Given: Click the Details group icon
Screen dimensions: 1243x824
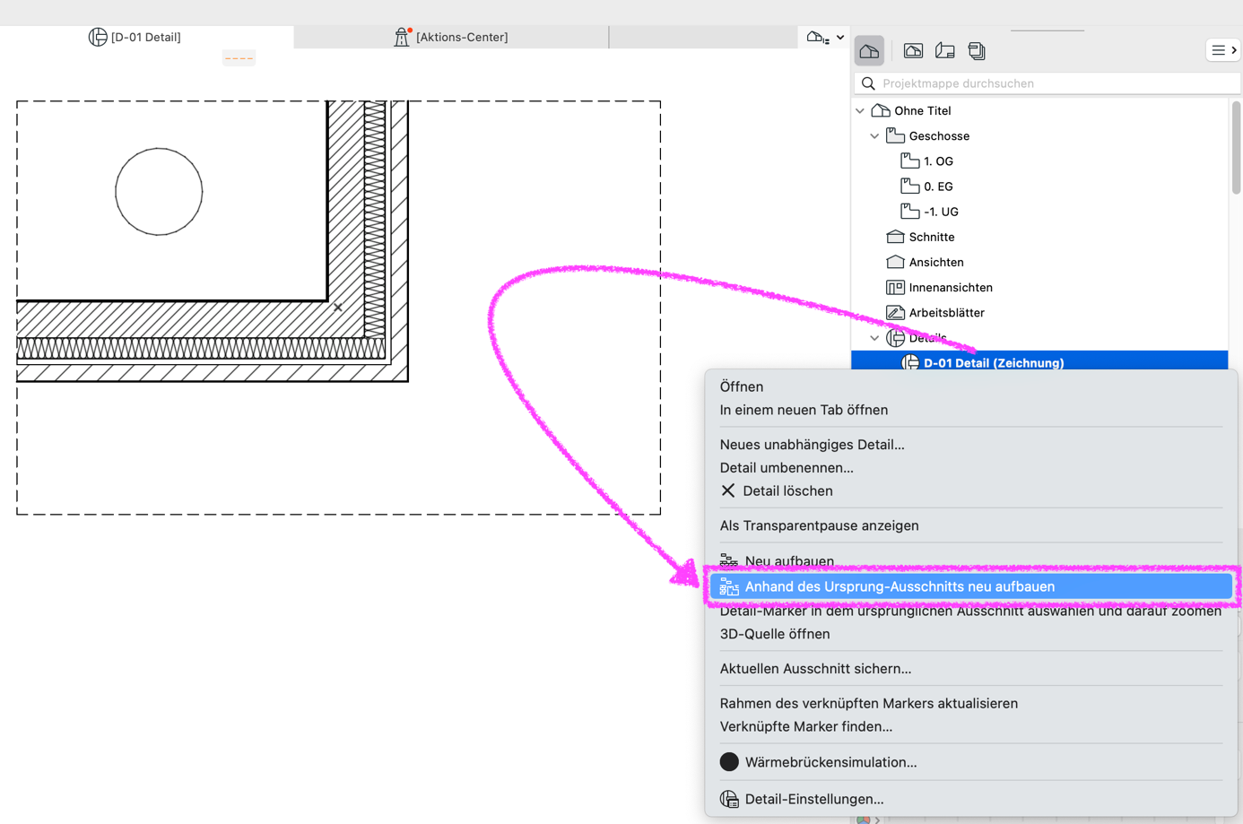Looking at the screenshot, I should point(895,338).
